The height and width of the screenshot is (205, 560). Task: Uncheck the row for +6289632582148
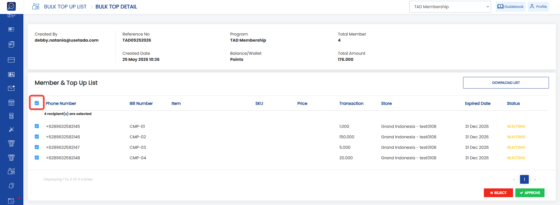coord(37,158)
